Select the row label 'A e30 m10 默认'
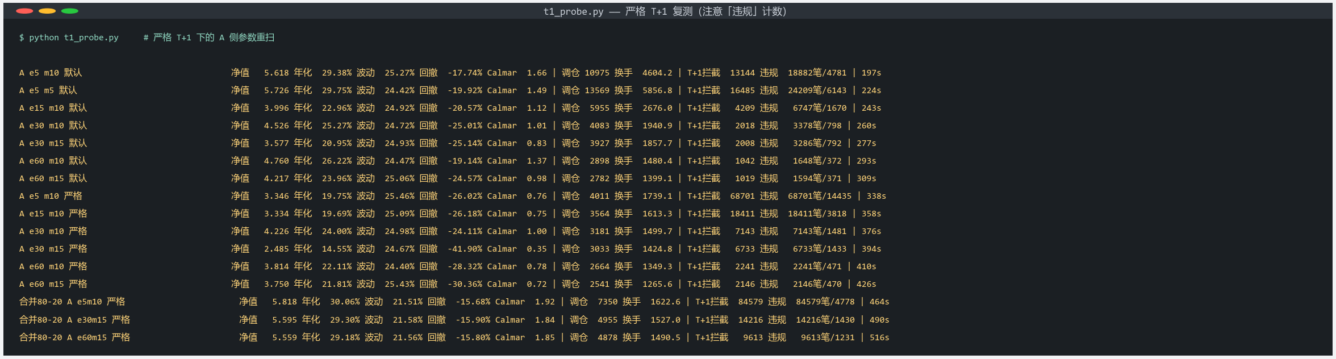The image size is (1336, 359). pyautogui.click(x=53, y=126)
